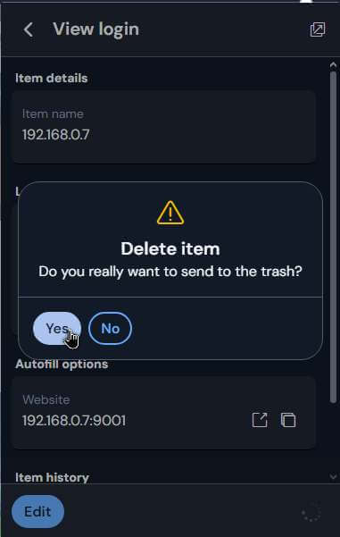340x537 pixels.
Task: Click the scrollbar up arrow
Action: pyautogui.click(x=333, y=65)
